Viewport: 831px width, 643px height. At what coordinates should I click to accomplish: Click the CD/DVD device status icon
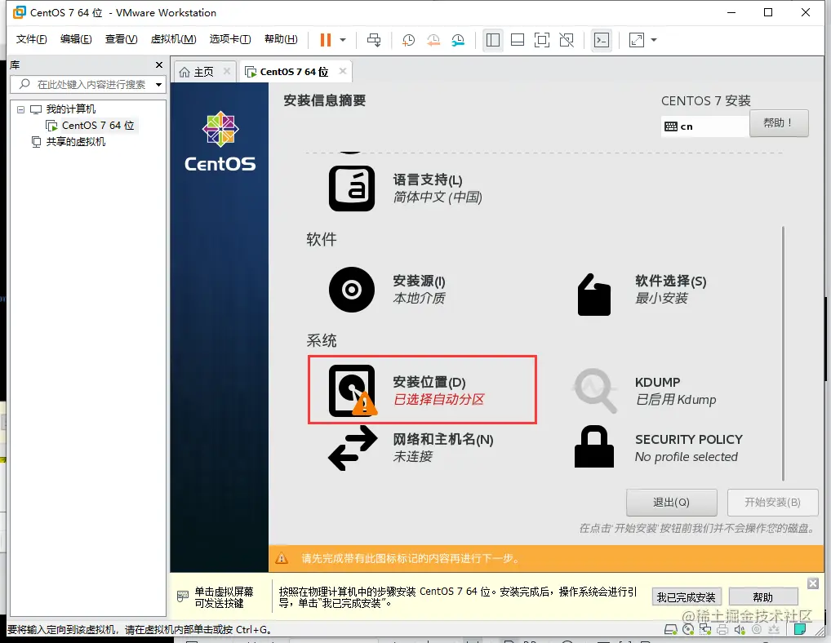tap(688, 630)
